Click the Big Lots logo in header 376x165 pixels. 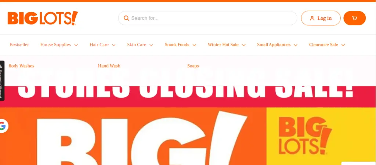[x=43, y=18]
